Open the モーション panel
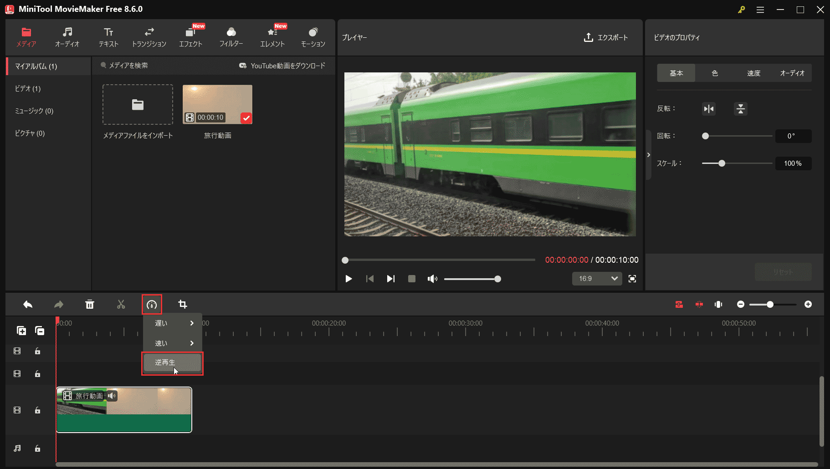The height and width of the screenshot is (469, 830). click(313, 36)
